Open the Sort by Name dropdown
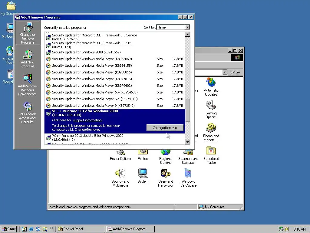This screenshot has height=233, width=310. [x=187, y=27]
